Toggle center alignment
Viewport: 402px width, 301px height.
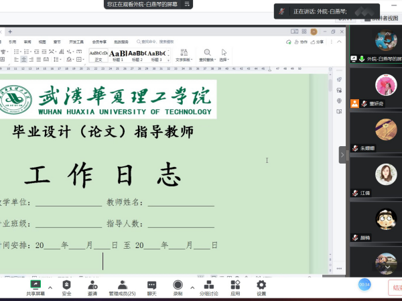pos(24,60)
